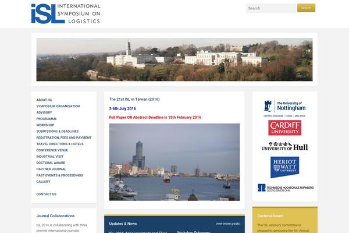349x233 pixels.
Task: Click the University of Nottingham logo
Action: point(284,108)
